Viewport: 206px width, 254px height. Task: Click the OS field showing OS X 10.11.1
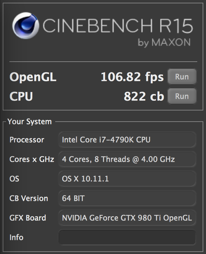tap(127, 179)
